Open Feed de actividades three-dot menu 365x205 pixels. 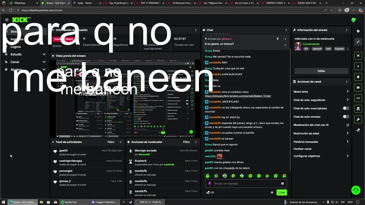coord(120,142)
